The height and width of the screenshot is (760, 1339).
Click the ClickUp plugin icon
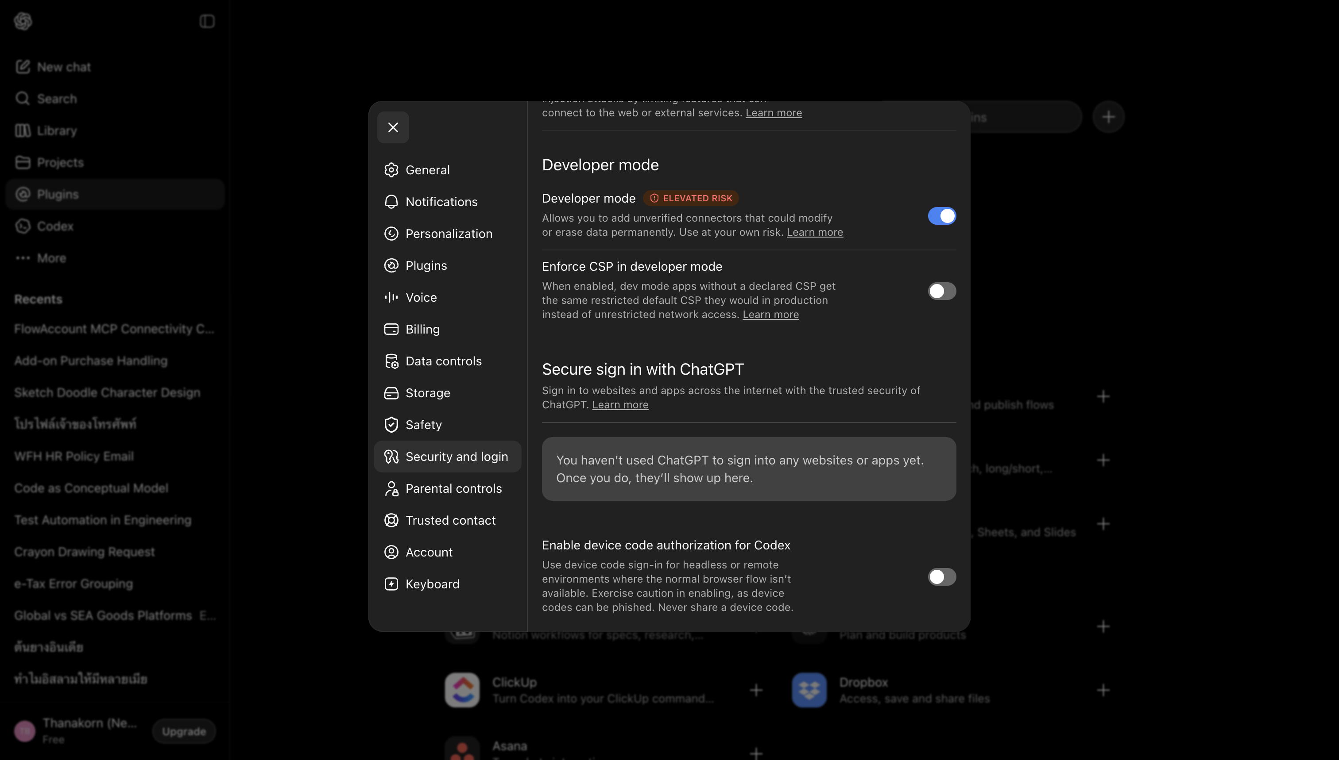[462, 690]
